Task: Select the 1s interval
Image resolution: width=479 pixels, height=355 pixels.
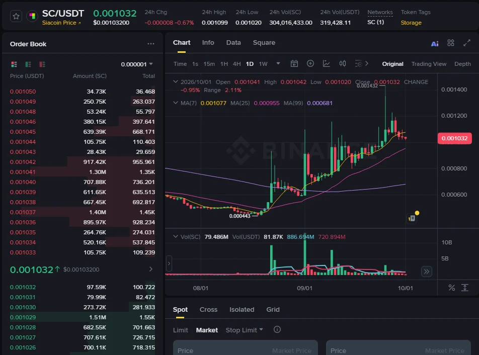Action: [195, 64]
